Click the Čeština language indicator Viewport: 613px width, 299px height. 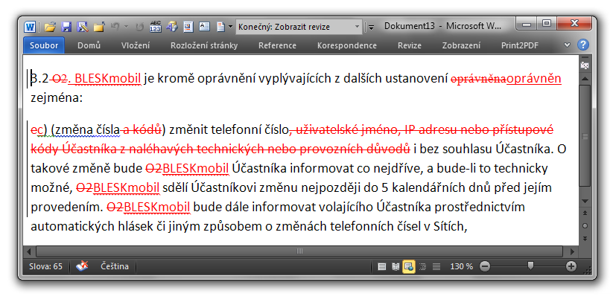115,266
